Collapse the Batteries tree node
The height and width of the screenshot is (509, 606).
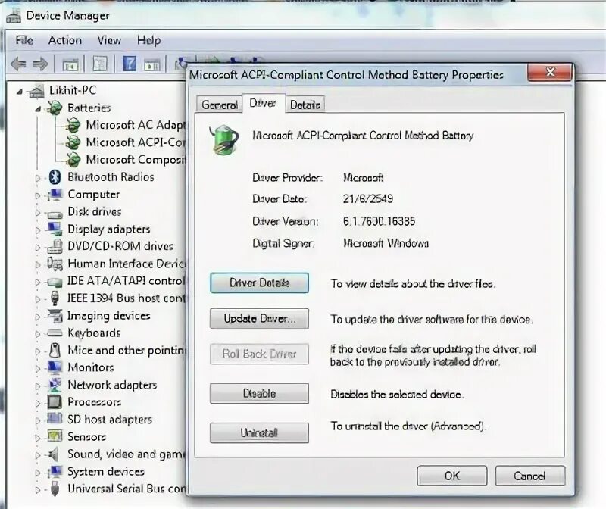38,109
